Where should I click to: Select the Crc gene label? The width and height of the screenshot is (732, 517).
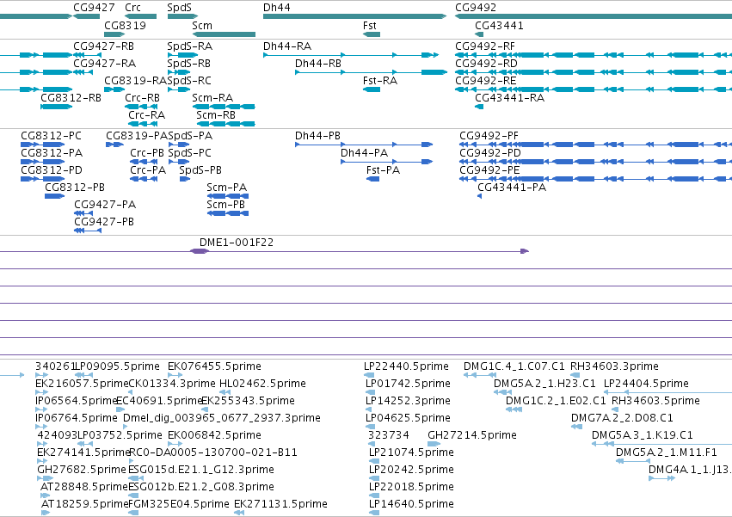click(132, 8)
